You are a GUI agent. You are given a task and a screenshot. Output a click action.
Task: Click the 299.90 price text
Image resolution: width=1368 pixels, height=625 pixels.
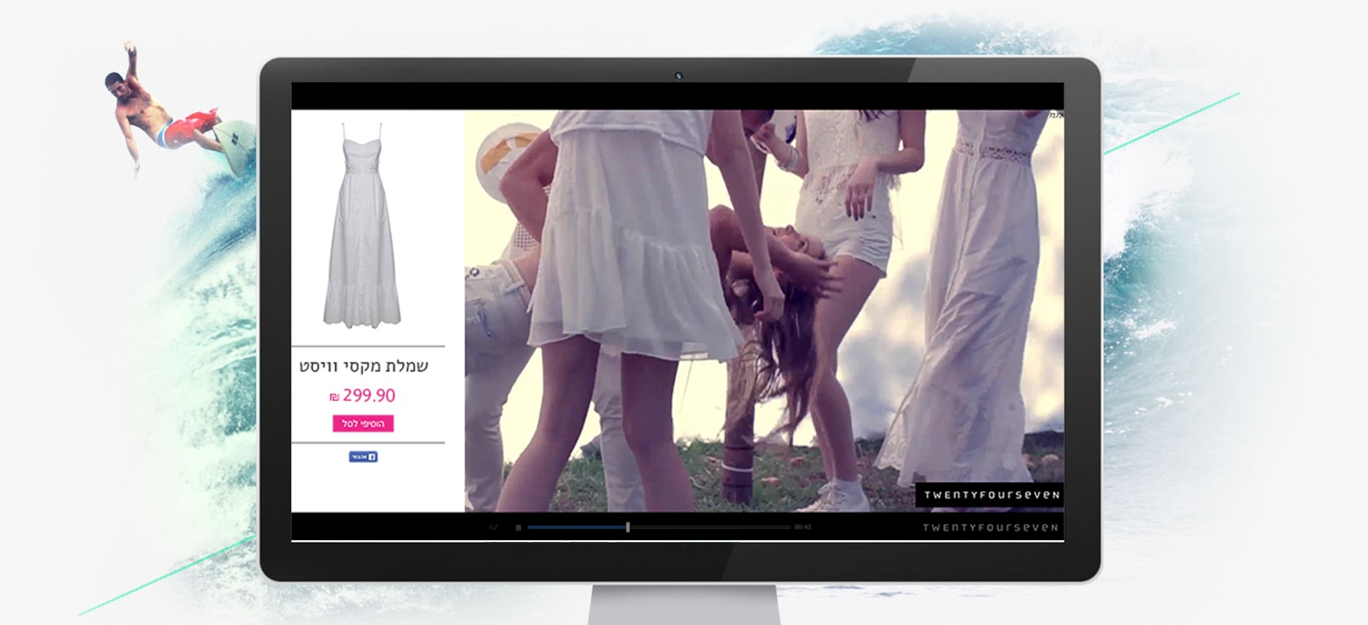363,396
